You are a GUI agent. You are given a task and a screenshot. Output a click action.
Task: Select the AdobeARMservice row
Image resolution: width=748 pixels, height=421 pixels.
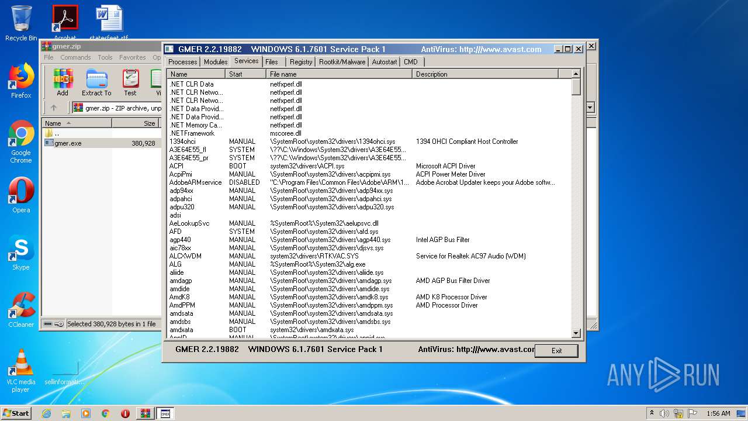pos(369,182)
